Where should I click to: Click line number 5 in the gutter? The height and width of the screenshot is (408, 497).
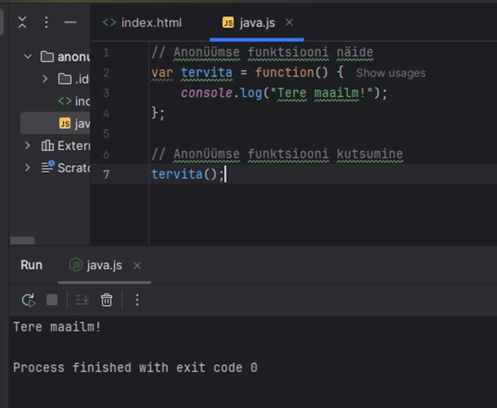[106, 134]
